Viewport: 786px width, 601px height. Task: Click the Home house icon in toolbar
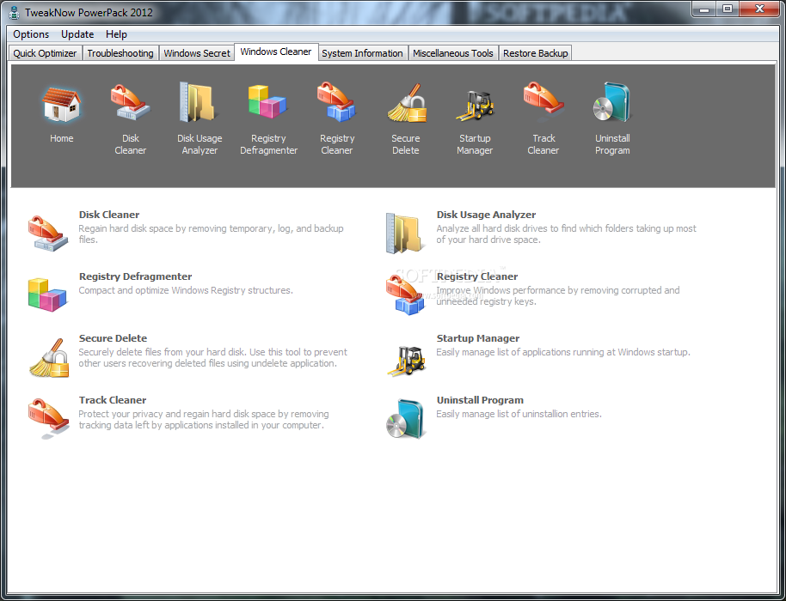[61, 104]
